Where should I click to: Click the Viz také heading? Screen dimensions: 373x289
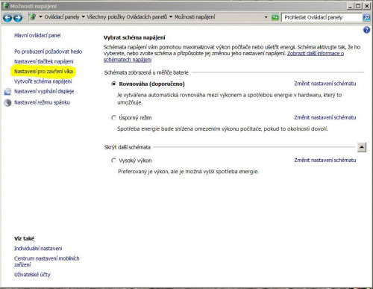[24, 238]
